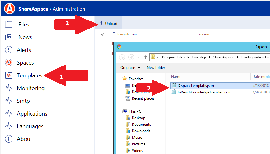Click the ShareAspace logo icon
The width and height of the screenshot is (270, 154).
pos(10,9)
